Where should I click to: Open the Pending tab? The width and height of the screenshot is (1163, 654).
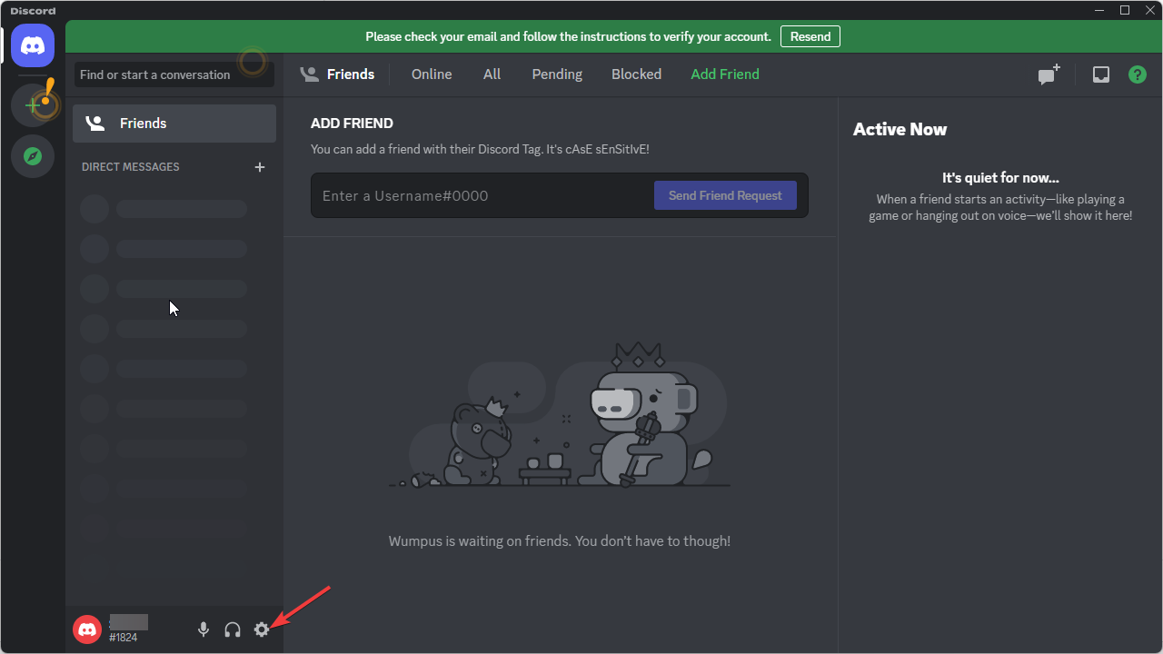click(x=557, y=74)
